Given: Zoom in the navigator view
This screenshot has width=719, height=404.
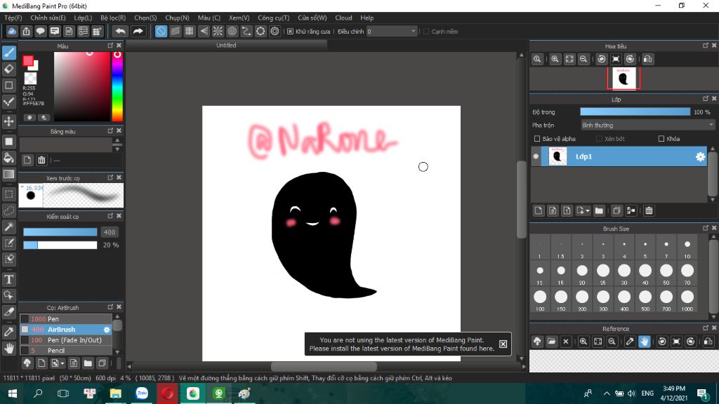Looking at the screenshot, I should coord(555,59).
